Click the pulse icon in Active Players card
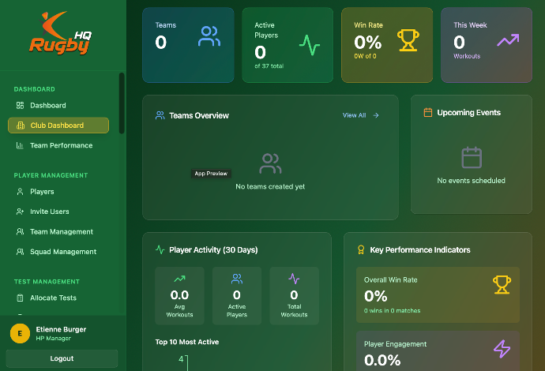 (309, 45)
